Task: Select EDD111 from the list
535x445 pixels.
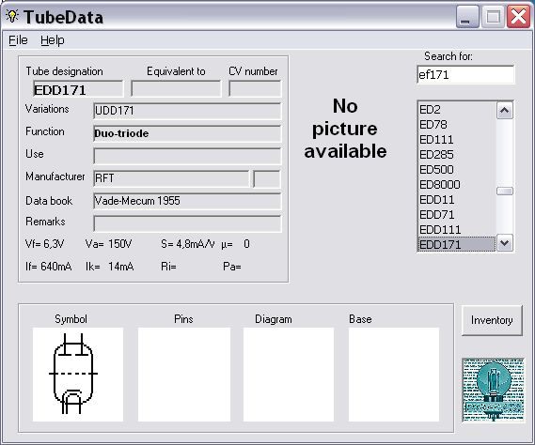Action: point(457,230)
